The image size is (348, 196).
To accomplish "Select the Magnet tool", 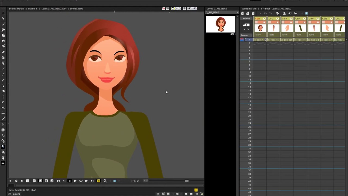I will (3, 102).
